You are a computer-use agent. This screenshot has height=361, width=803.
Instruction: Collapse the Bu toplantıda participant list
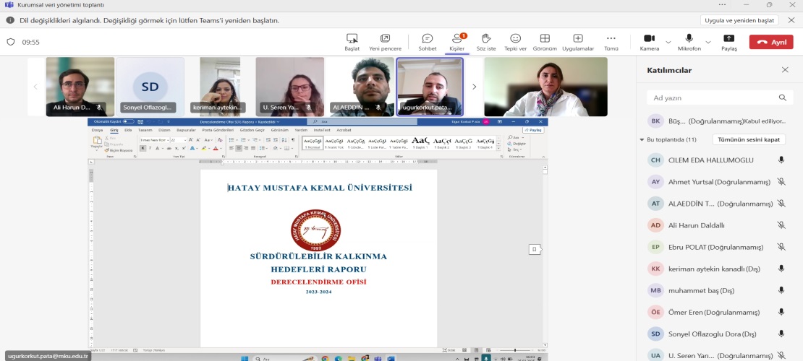pos(642,139)
